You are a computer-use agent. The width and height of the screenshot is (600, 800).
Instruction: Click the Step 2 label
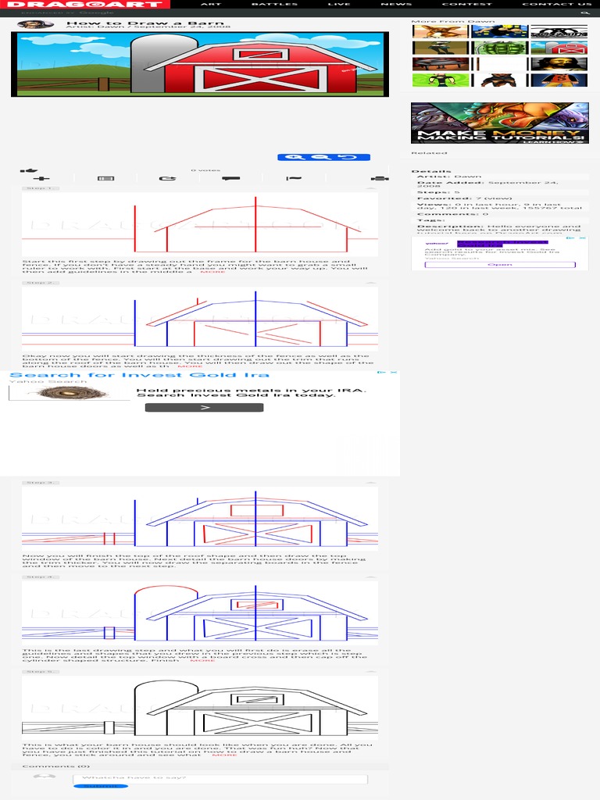(41, 283)
